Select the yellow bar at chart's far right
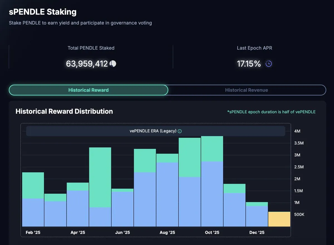The image size is (334, 245). point(279,219)
